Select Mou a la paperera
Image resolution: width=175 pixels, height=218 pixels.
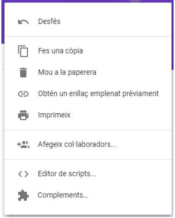coord(88,72)
